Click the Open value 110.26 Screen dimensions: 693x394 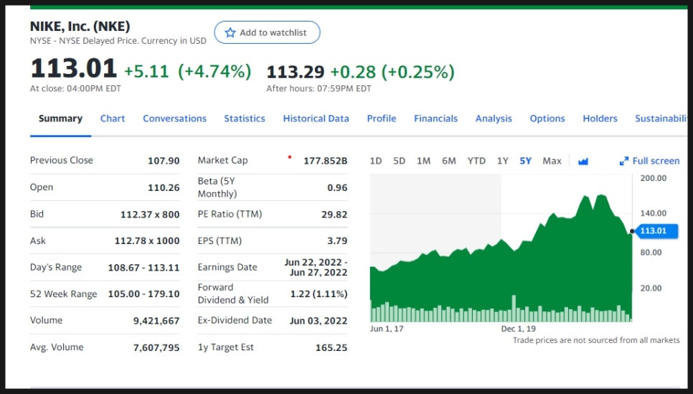(164, 188)
